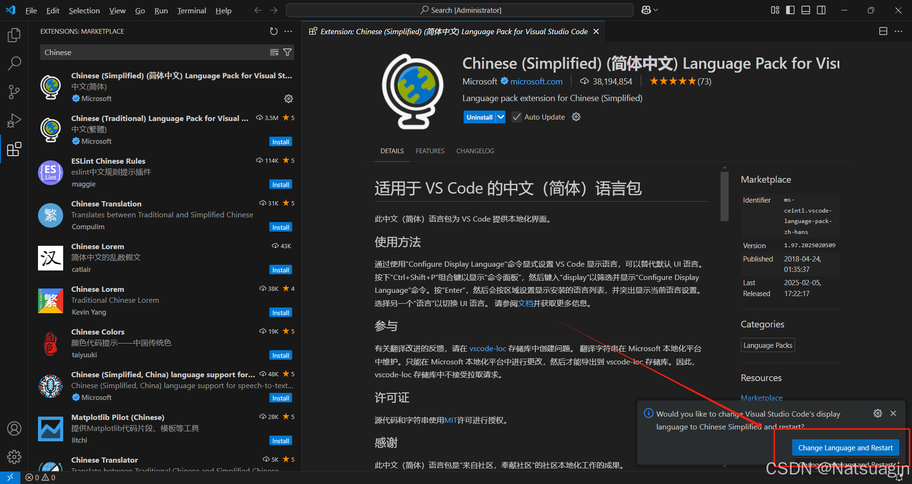Open the Copilot icon in title bar
Image resolution: width=912 pixels, height=484 pixels.
pos(646,10)
